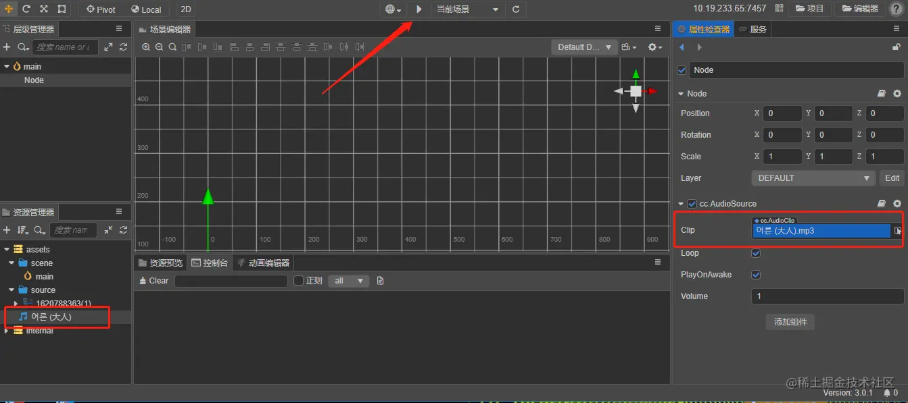Viewport: 908px width, 403px height.
Task: Open the 项目 folder button
Action: 810,9
